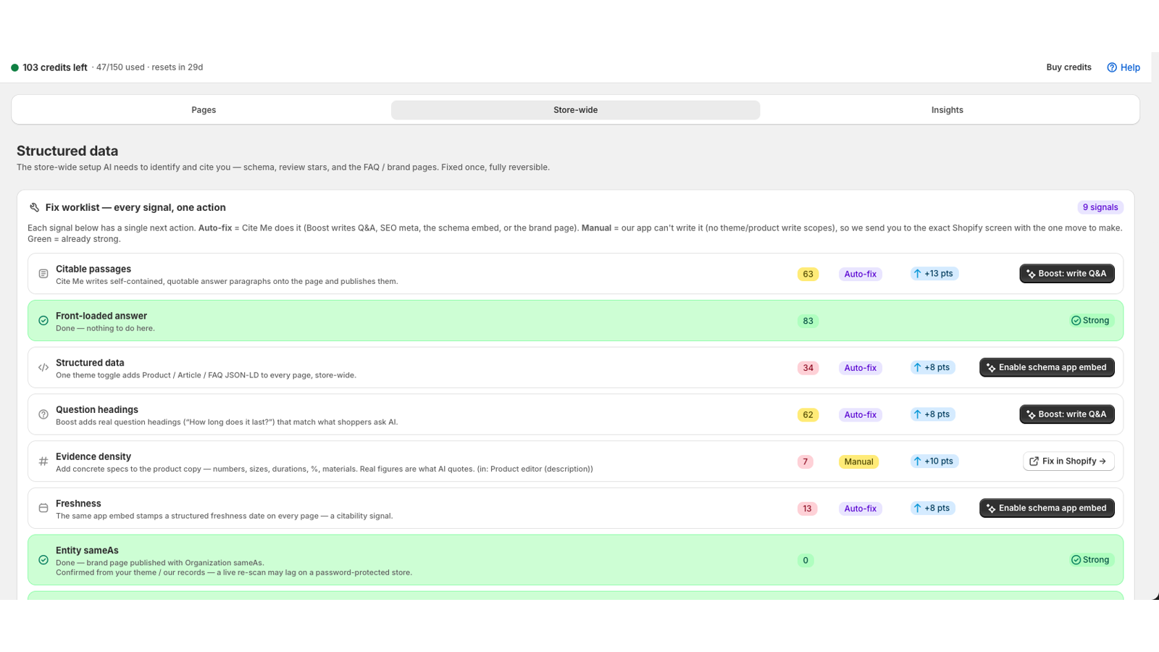Click Auto-fix tag on Freshness row
This screenshot has width=1159, height=652.
click(860, 509)
